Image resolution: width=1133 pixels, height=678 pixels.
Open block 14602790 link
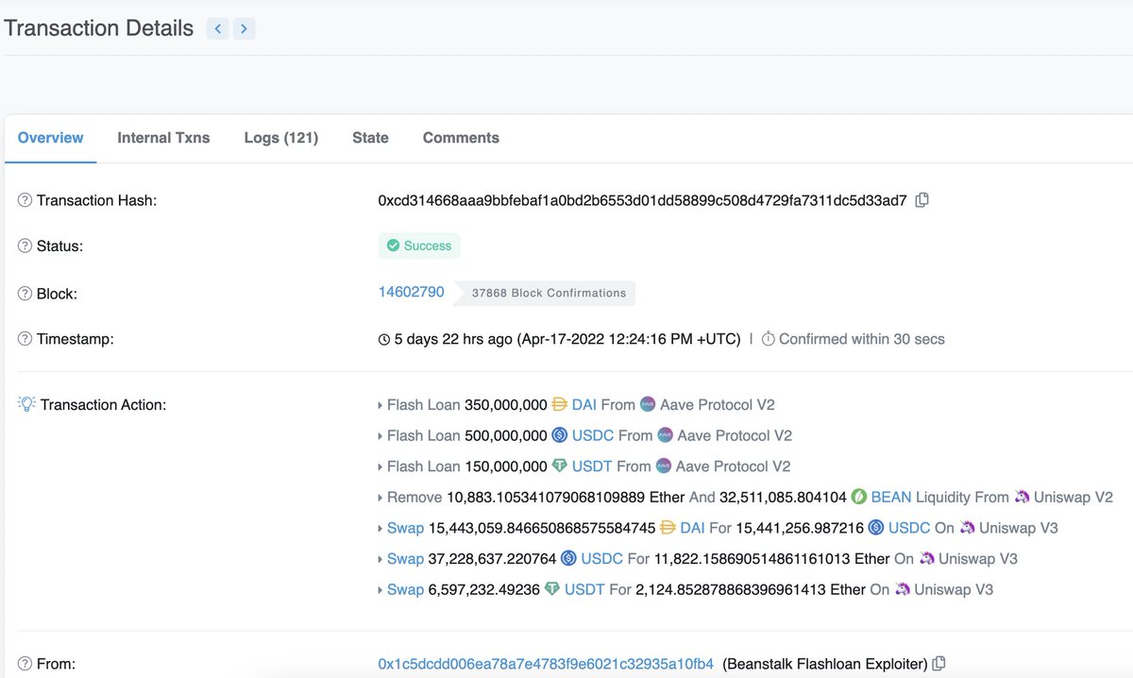412,292
